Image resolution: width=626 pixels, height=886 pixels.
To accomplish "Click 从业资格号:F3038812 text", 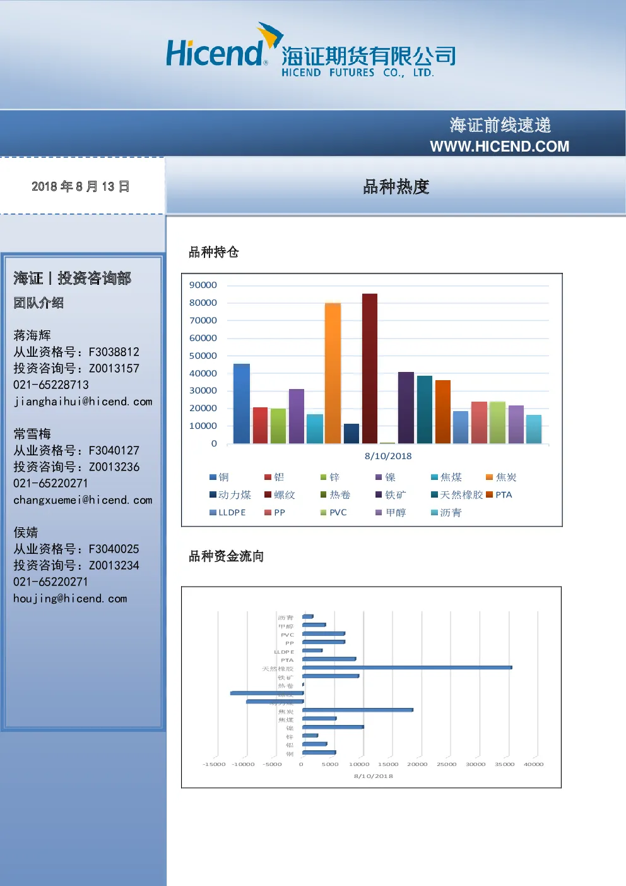I will [x=76, y=352].
